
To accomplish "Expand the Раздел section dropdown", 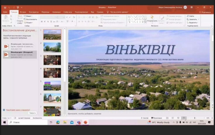I will click(x=29, y=23).
